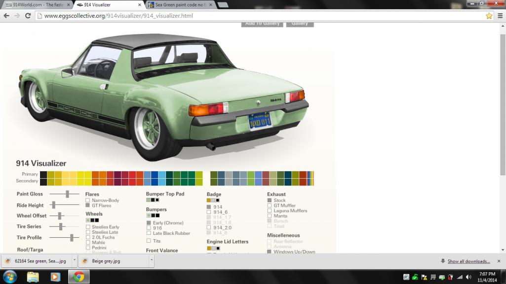Click the address bar URL field
Screen dimensions: 506x284
point(262,16)
